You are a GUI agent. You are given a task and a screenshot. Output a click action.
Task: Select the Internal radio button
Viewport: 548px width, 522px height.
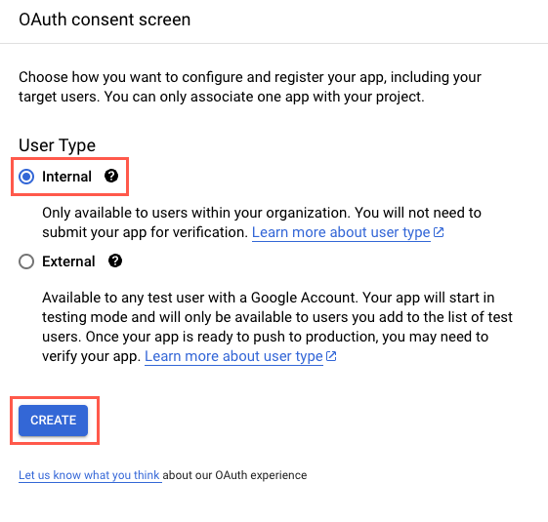pyautogui.click(x=26, y=177)
